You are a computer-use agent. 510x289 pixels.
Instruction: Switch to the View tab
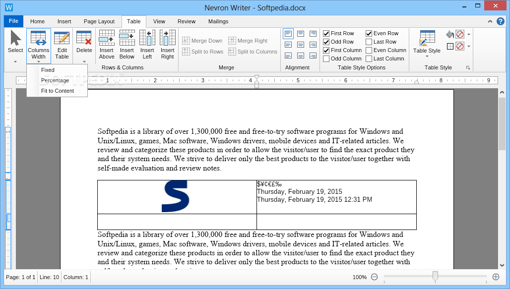159,21
